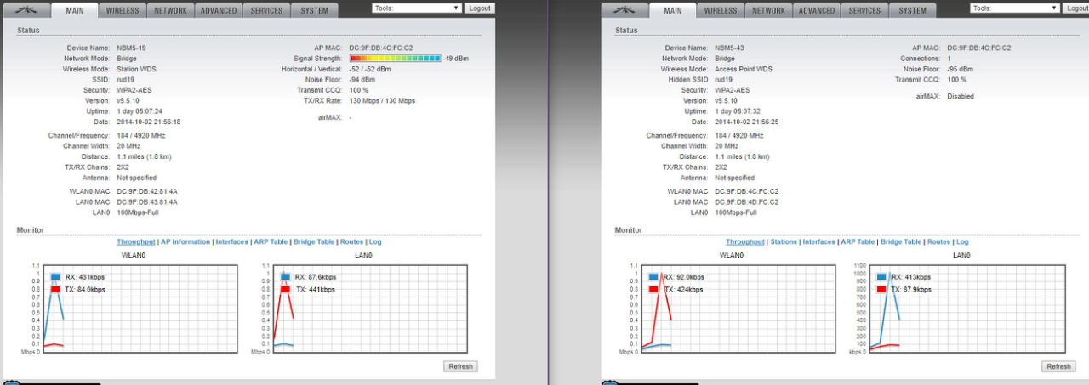View the Log link on NBM5-19 monitor
This screenshot has height=385, width=1089.
point(375,242)
